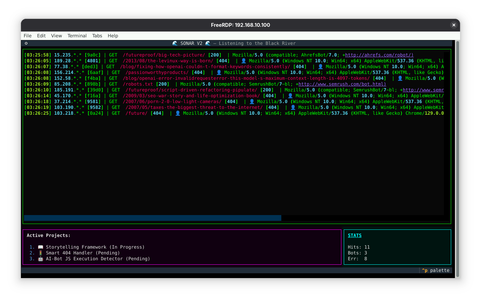Open the View menu
Screen dimensions: 481x301
pos(57,36)
